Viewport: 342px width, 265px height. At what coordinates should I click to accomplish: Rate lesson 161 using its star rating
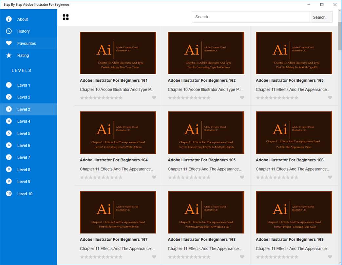(x=101, y=98)
